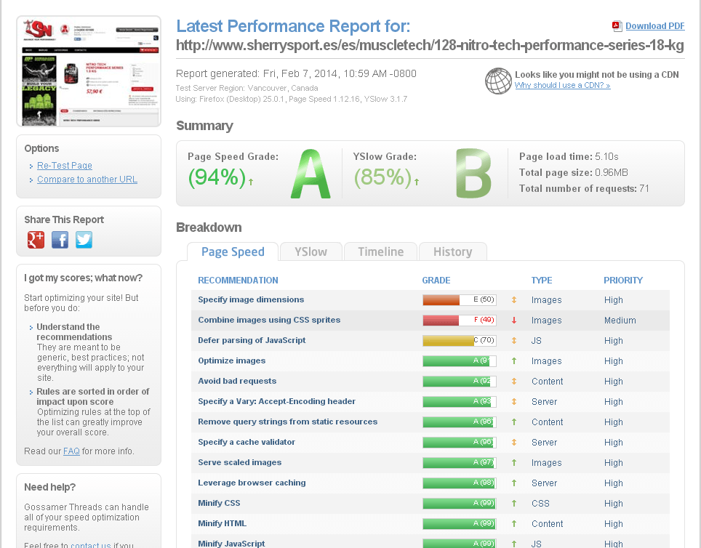Click up arrow for Leverage browser caching
This screenshot has width=701, height=548.
tap(514, 483)
